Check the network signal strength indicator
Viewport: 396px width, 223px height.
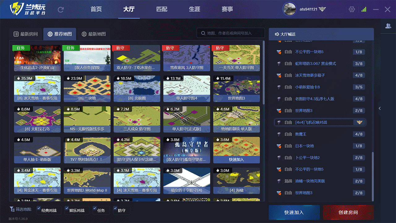[364, 9]
